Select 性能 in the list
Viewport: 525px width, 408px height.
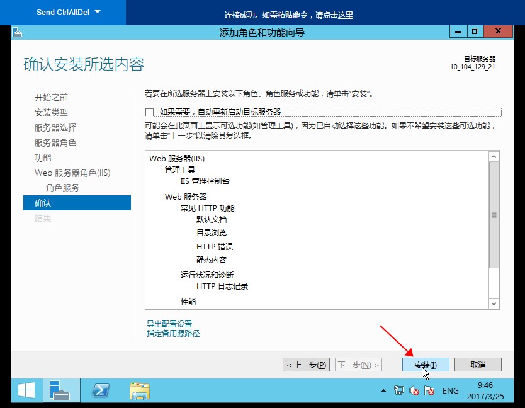coord(188,302)
